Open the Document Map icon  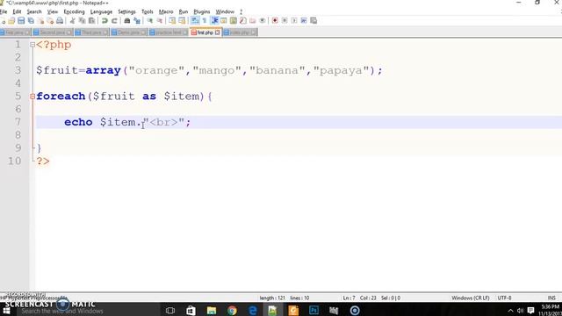234,21
